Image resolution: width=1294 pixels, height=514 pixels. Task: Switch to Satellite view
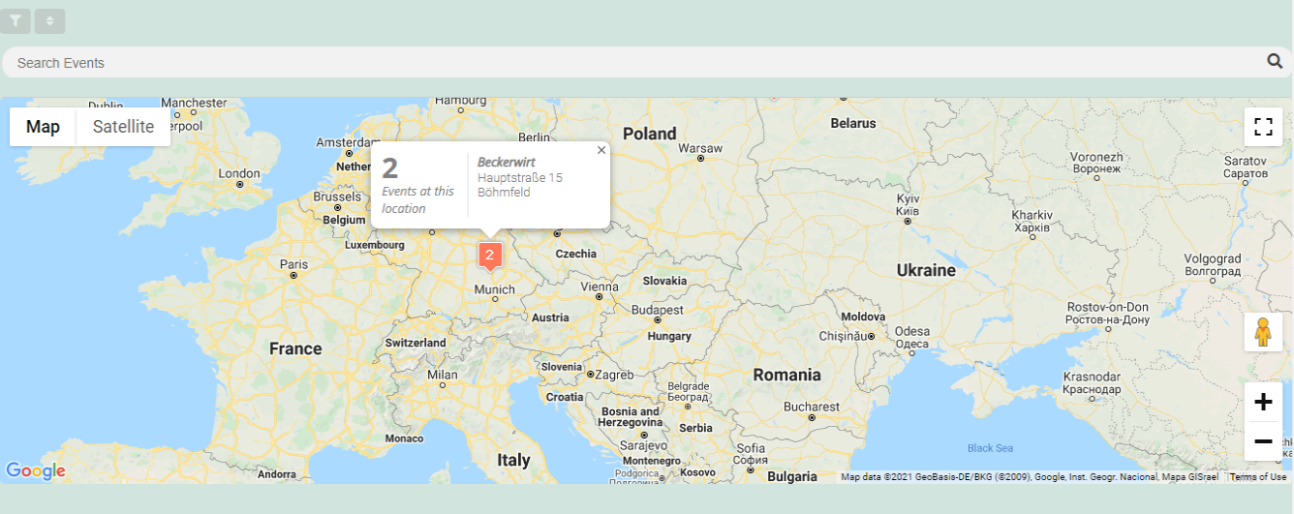(123, 127)
